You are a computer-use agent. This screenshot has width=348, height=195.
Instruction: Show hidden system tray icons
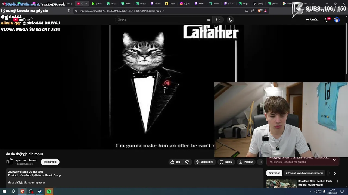(311, 191)
